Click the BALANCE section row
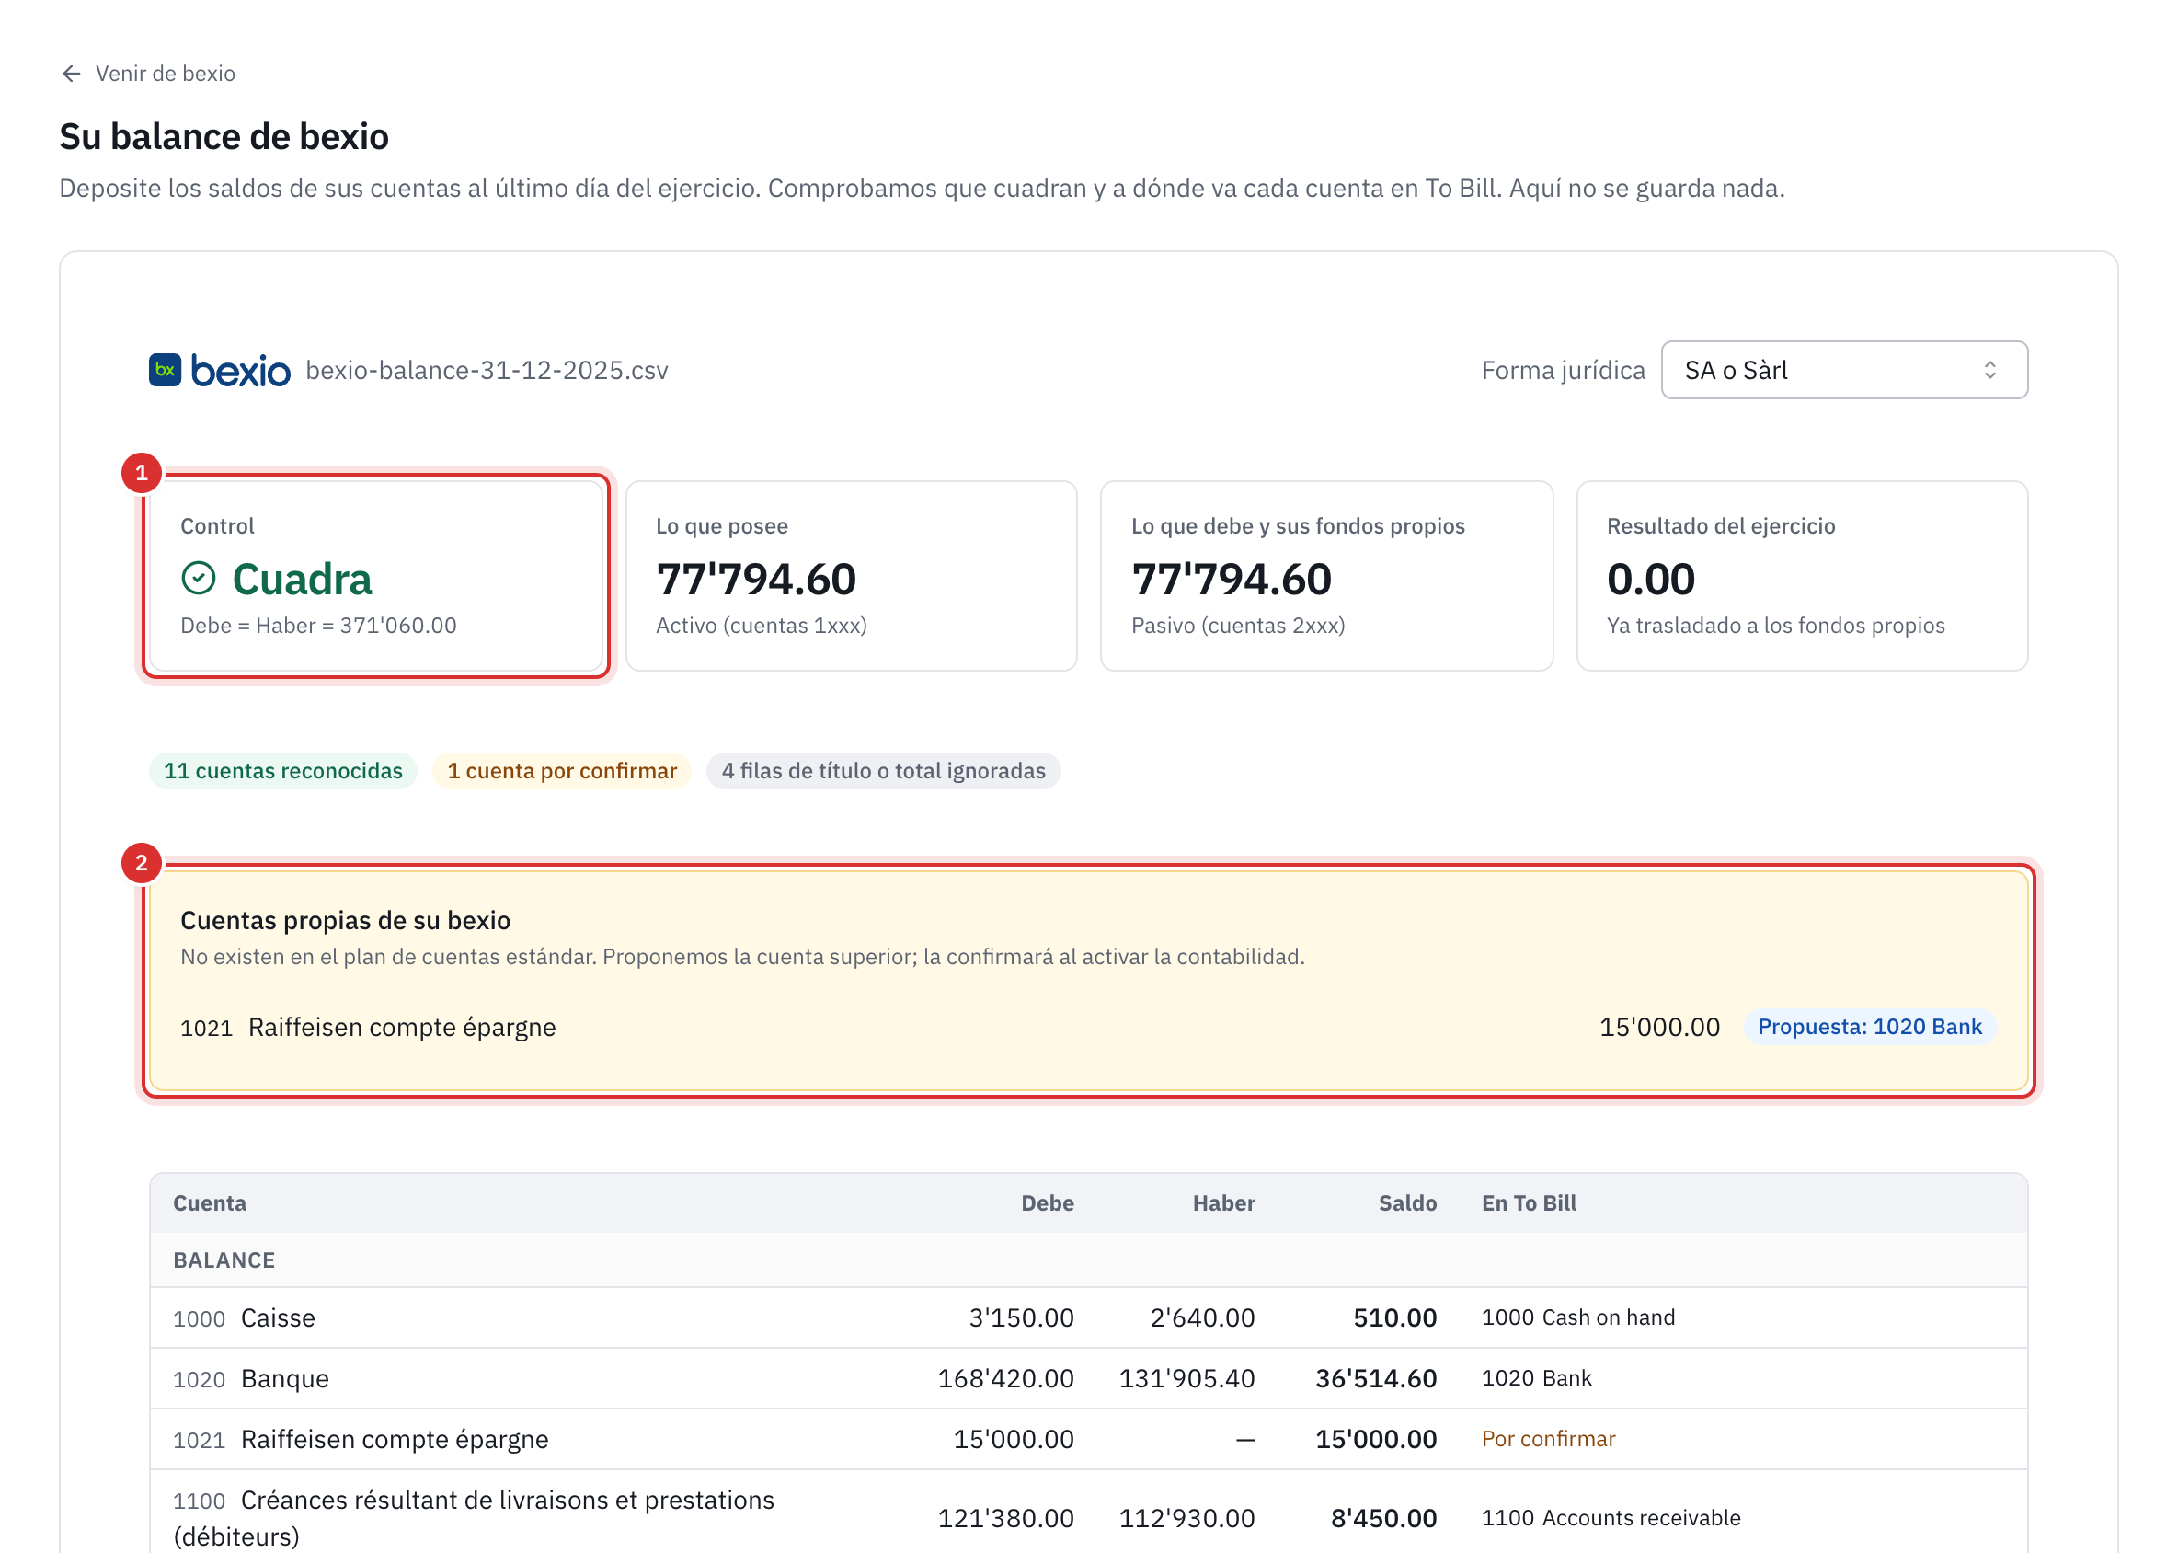This screenshot has height=1553, width=2178. tap(1088, 1260)
